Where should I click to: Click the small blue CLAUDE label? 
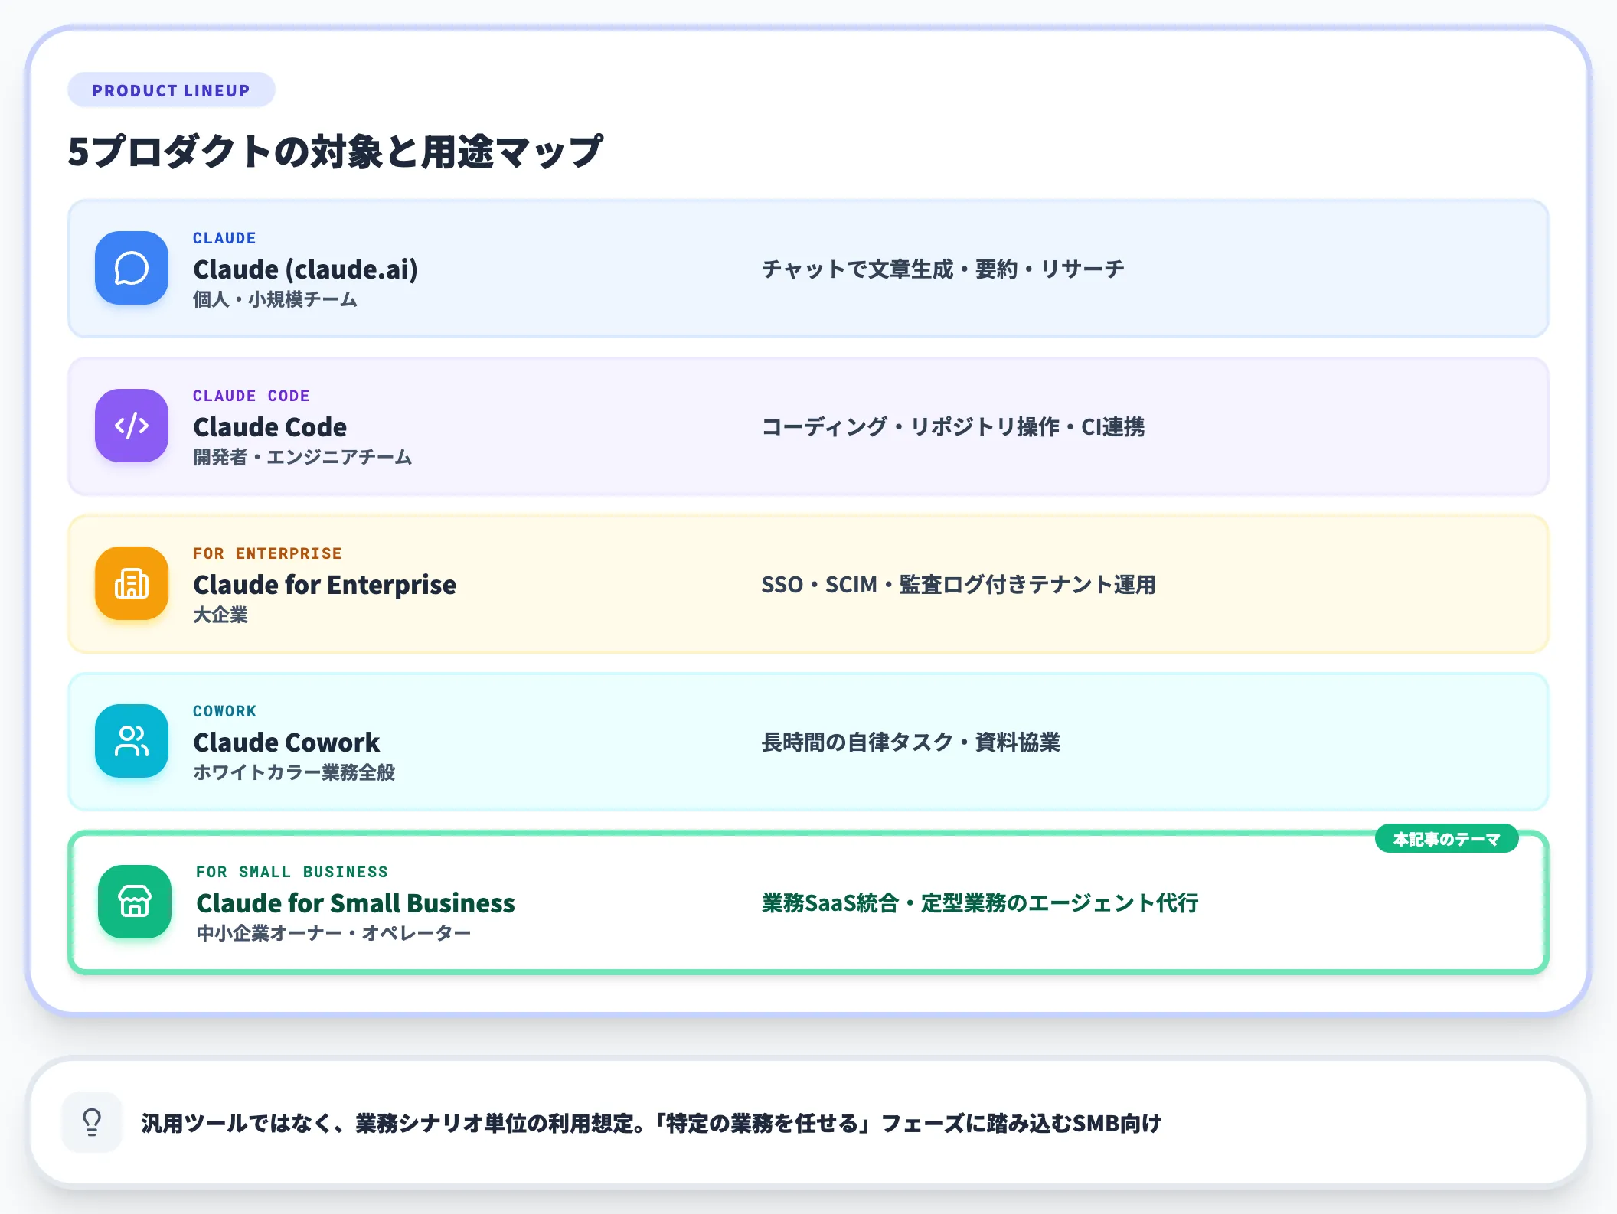pos(224,238)
